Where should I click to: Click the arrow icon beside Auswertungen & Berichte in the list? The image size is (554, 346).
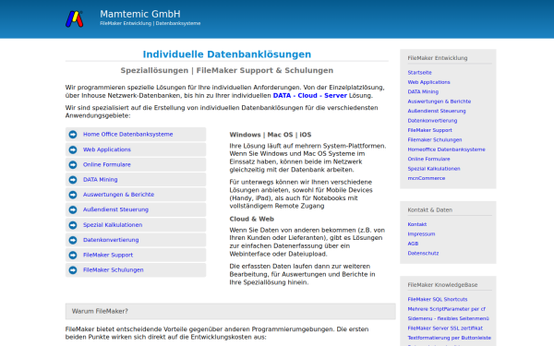73,195
